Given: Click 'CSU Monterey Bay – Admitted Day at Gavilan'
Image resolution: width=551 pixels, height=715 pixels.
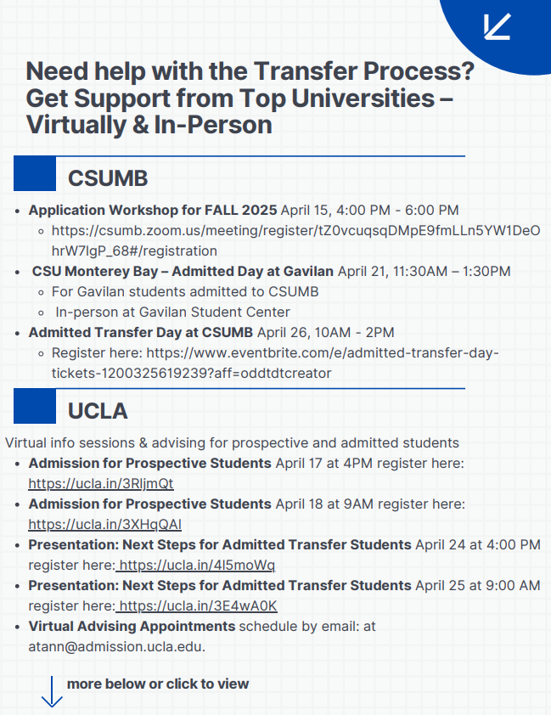Looking at the screenshot, I should [183, 272].
